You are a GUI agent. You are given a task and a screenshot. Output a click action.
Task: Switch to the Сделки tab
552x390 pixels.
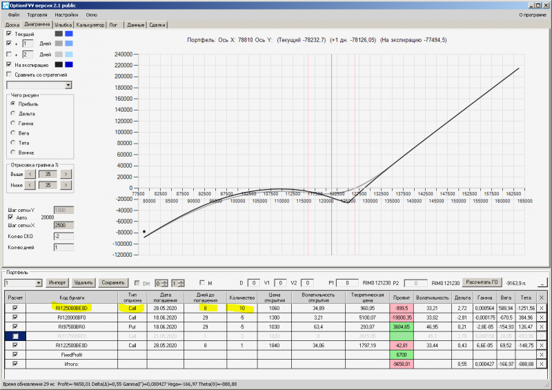tap(157, 25)
